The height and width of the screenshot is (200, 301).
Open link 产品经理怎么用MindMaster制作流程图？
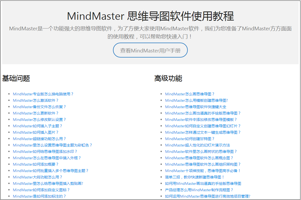click(199, 190)
